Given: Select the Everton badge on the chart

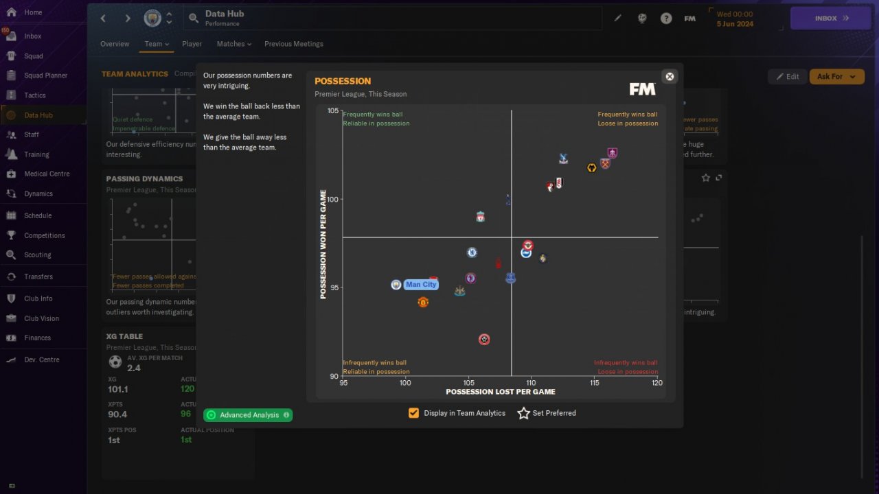Looking at the screenshot, I should click(510, 278).
